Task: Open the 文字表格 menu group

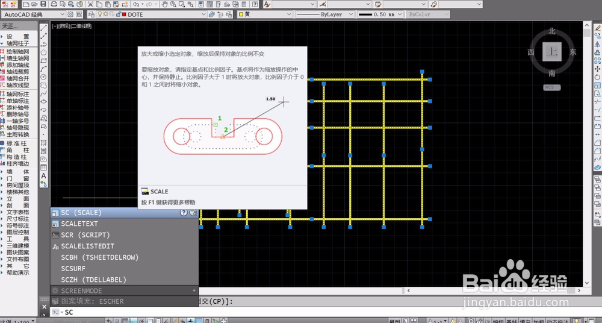Action: [x=18, y=212]
